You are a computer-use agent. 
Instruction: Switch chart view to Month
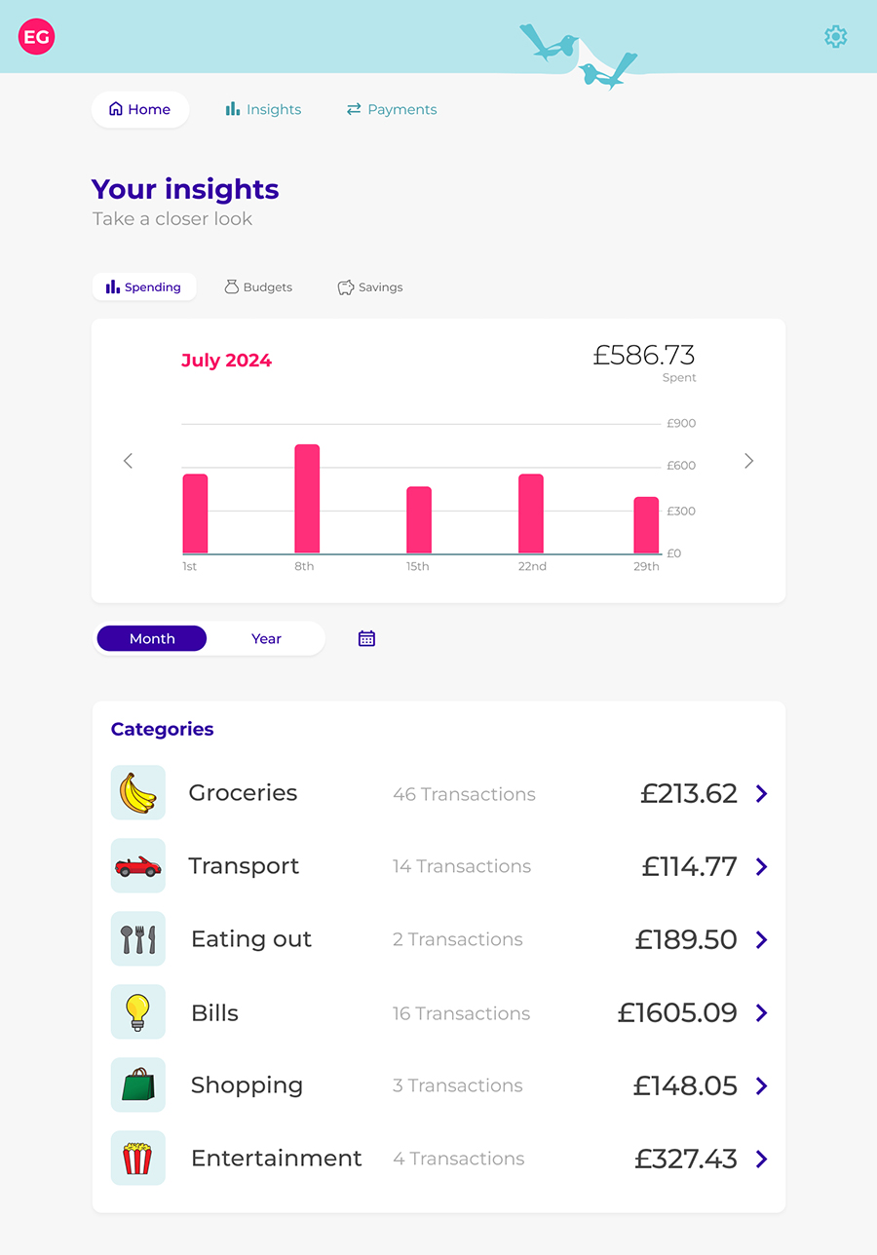pyautogui.click(x=152, y=639)
